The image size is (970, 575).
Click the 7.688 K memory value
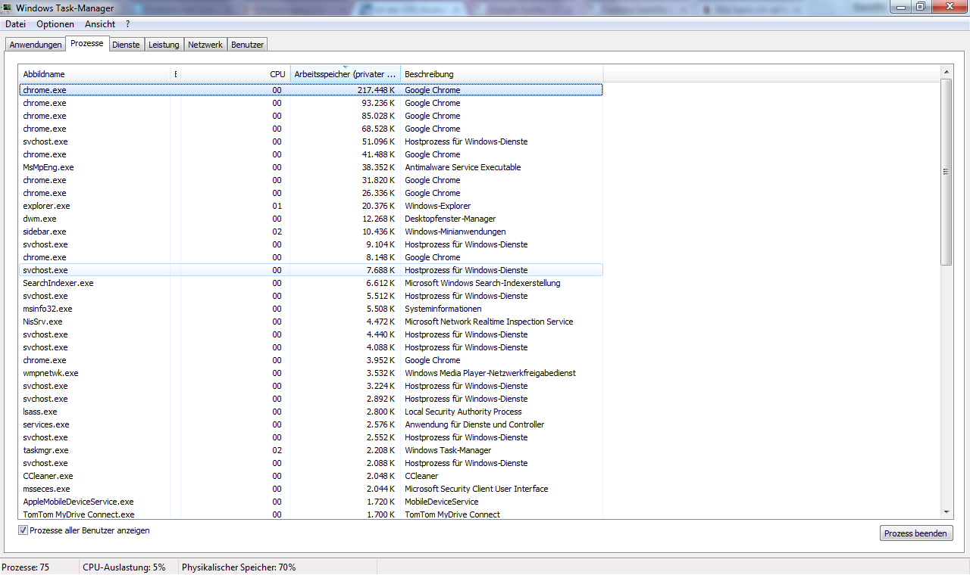coord(380,270)
